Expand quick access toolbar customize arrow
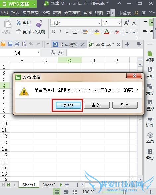 pos(48,44)
